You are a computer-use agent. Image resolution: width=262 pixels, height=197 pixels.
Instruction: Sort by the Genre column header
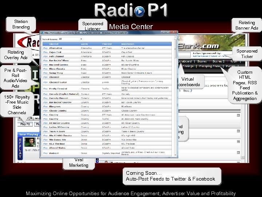coord(84,44)
